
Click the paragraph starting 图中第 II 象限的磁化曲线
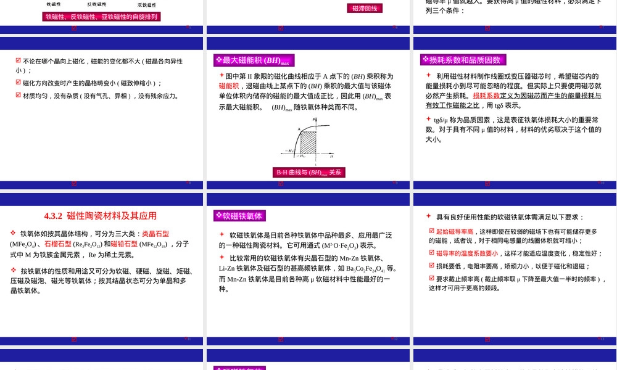[306, 92]
